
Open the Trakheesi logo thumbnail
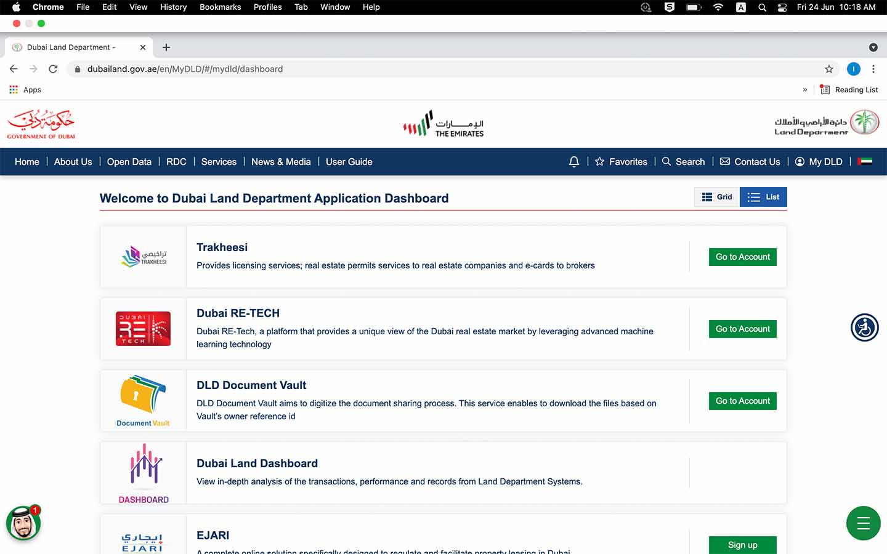[144, 257]
